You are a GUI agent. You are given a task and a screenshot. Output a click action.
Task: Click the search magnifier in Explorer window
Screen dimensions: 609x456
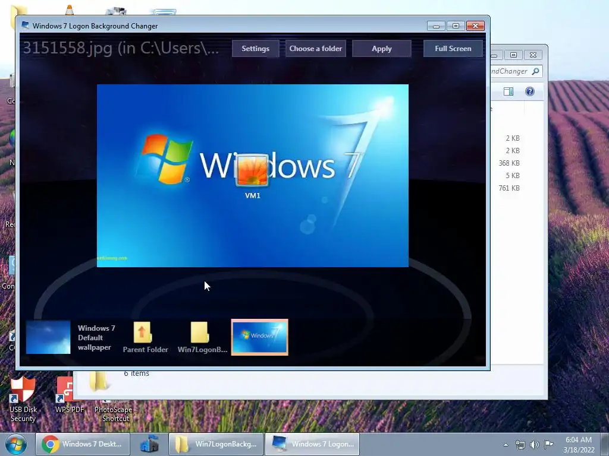coord(535,71)
